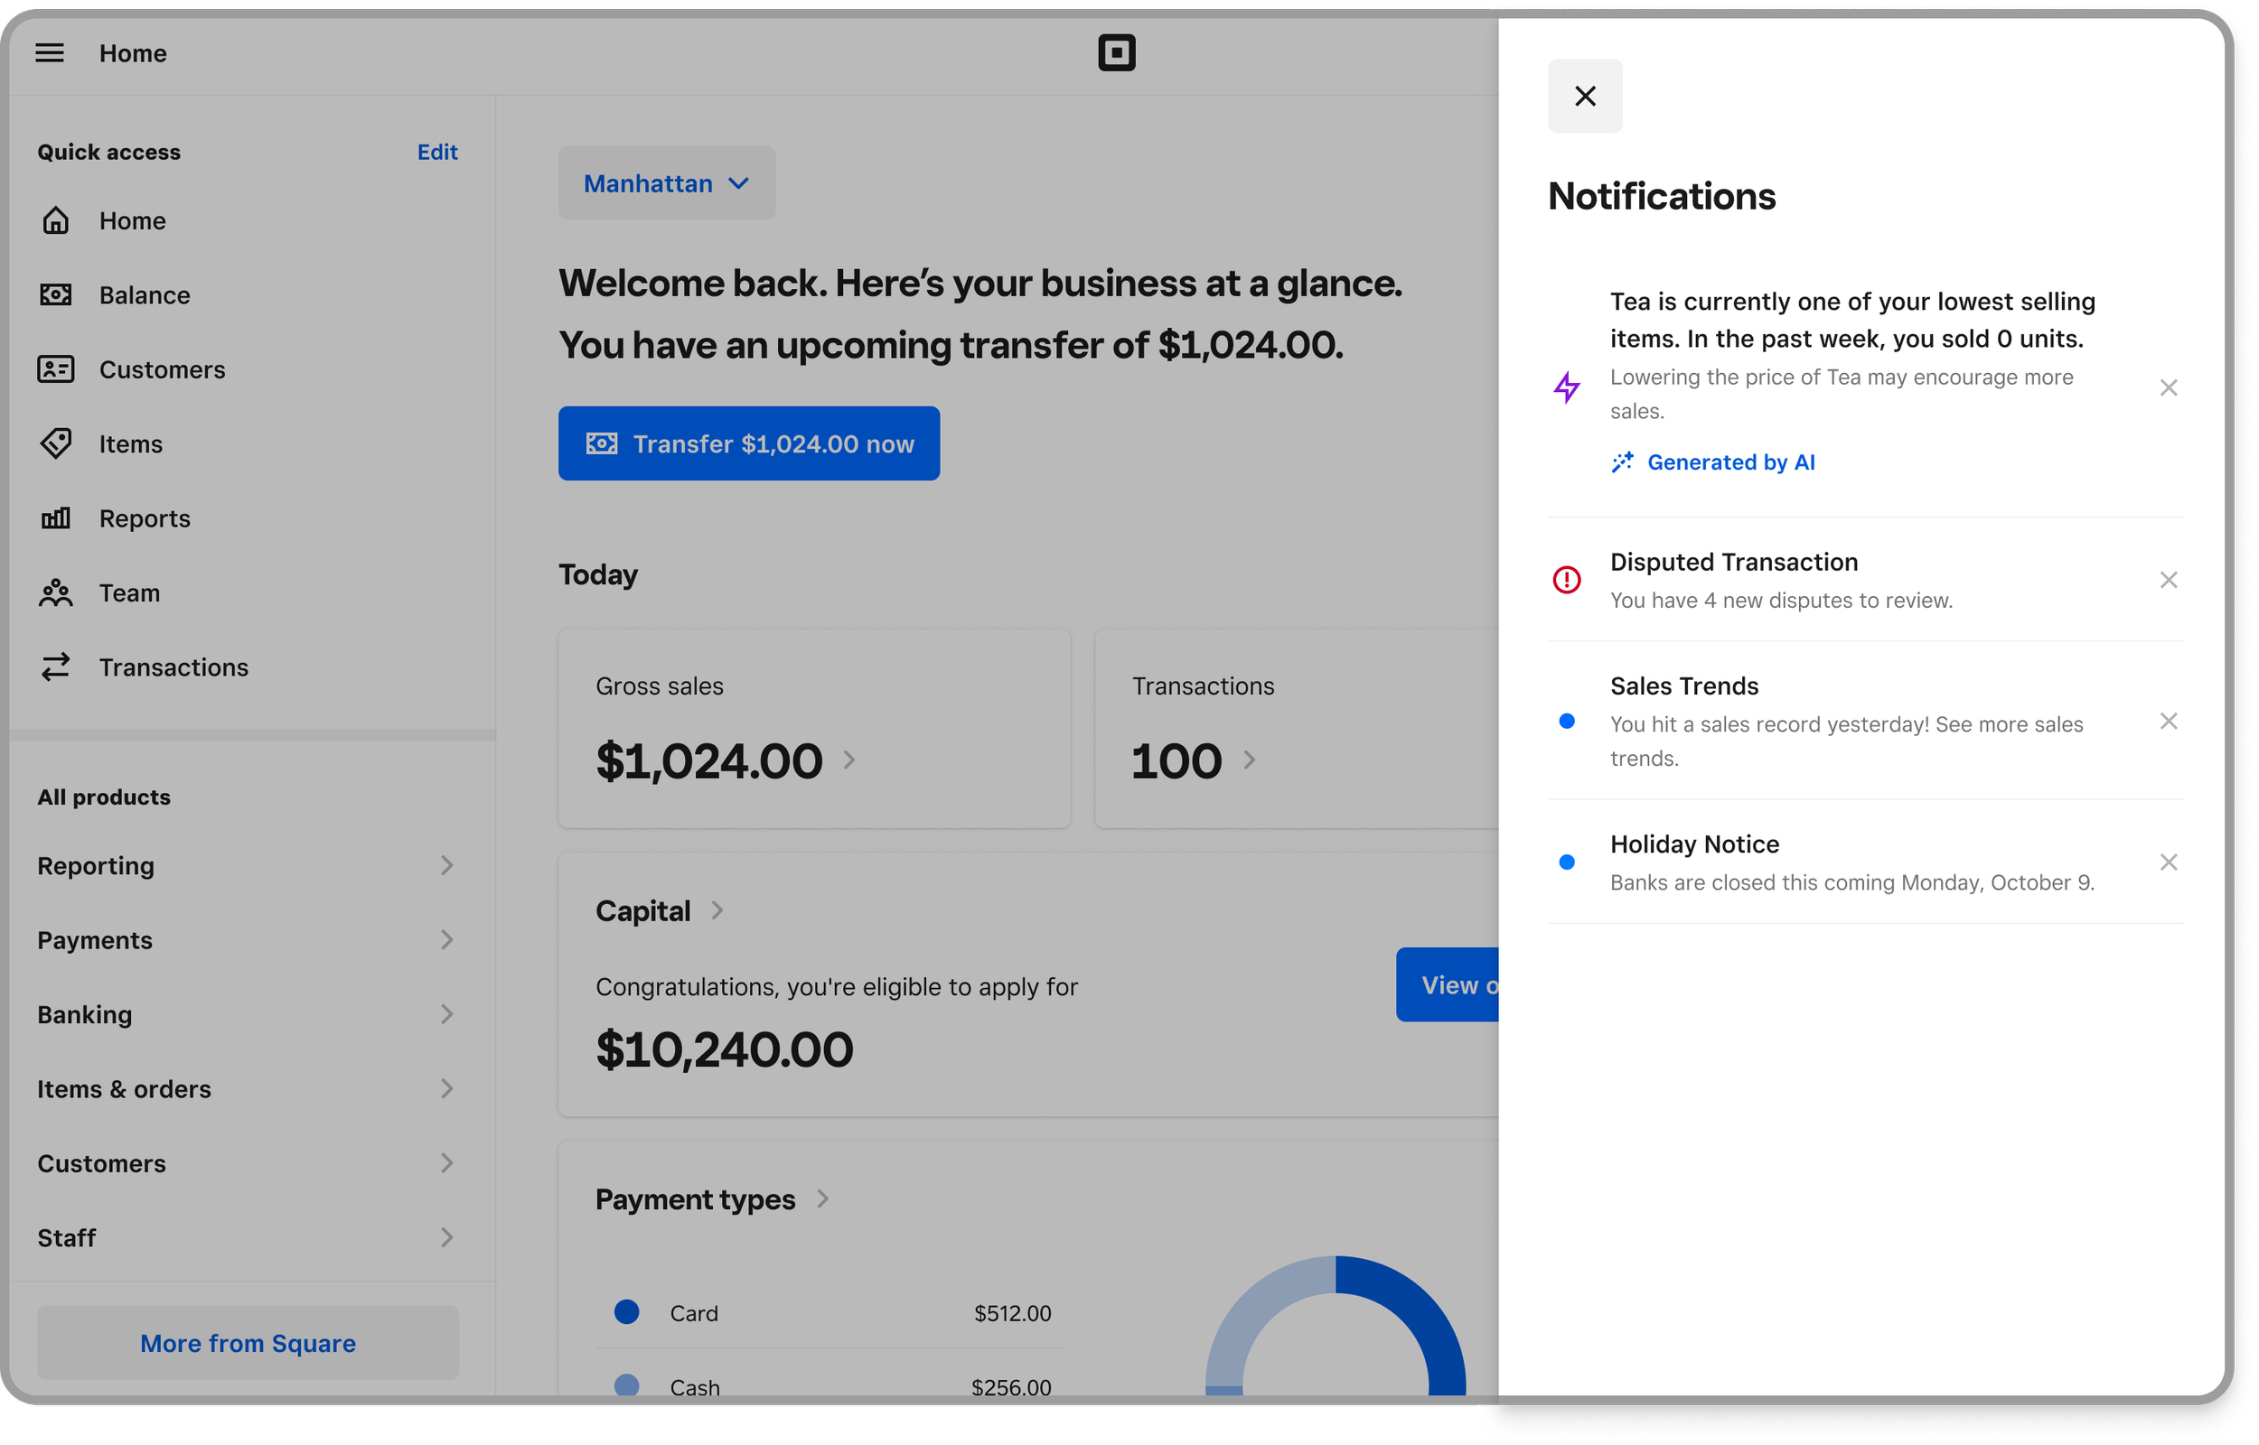Open Balance from quick access sidebar

point(144,295)
